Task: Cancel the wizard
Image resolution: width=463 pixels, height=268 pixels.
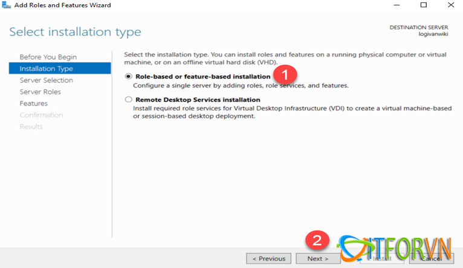Action: (434, 258)
